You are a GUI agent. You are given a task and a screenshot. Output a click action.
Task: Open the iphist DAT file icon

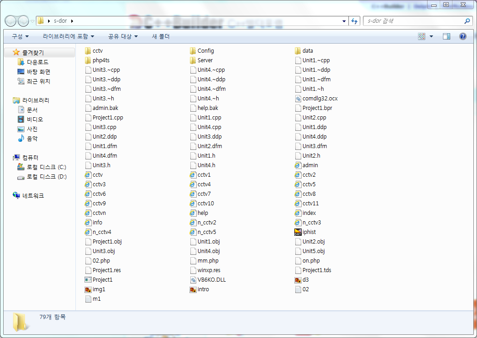298,232
